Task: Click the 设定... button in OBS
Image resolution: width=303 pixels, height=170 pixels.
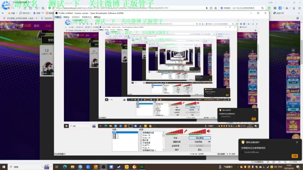Action: 176,138
